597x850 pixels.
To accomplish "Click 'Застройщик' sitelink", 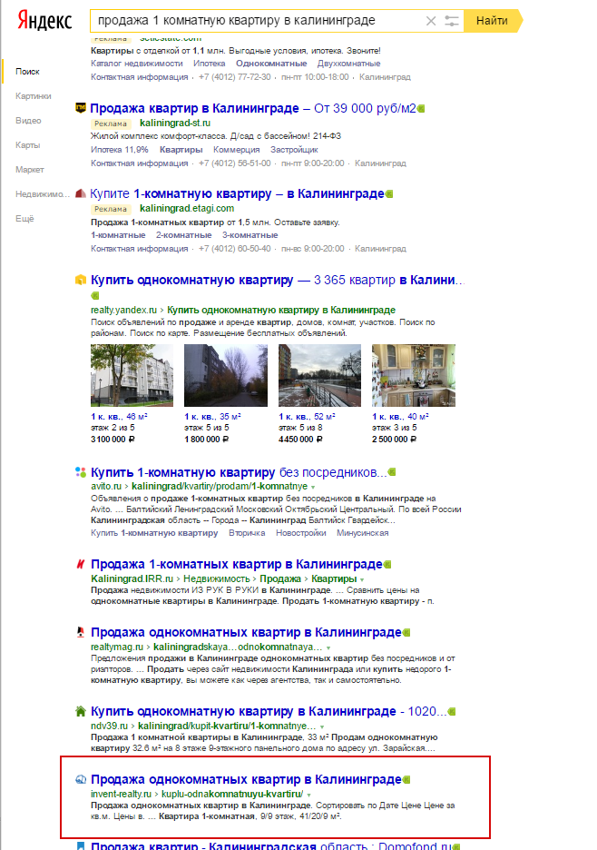I will (294, 150).
